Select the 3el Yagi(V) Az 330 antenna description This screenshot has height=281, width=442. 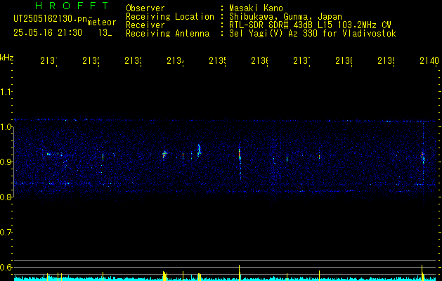pos(313,34)
